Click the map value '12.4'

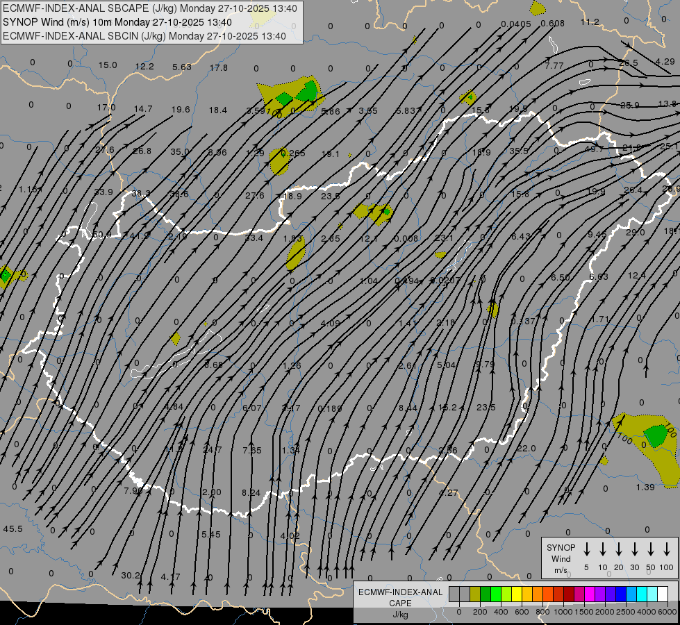point(637,276)
